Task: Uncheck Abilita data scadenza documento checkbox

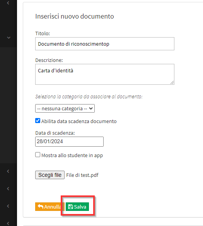Action: point(38,121)
